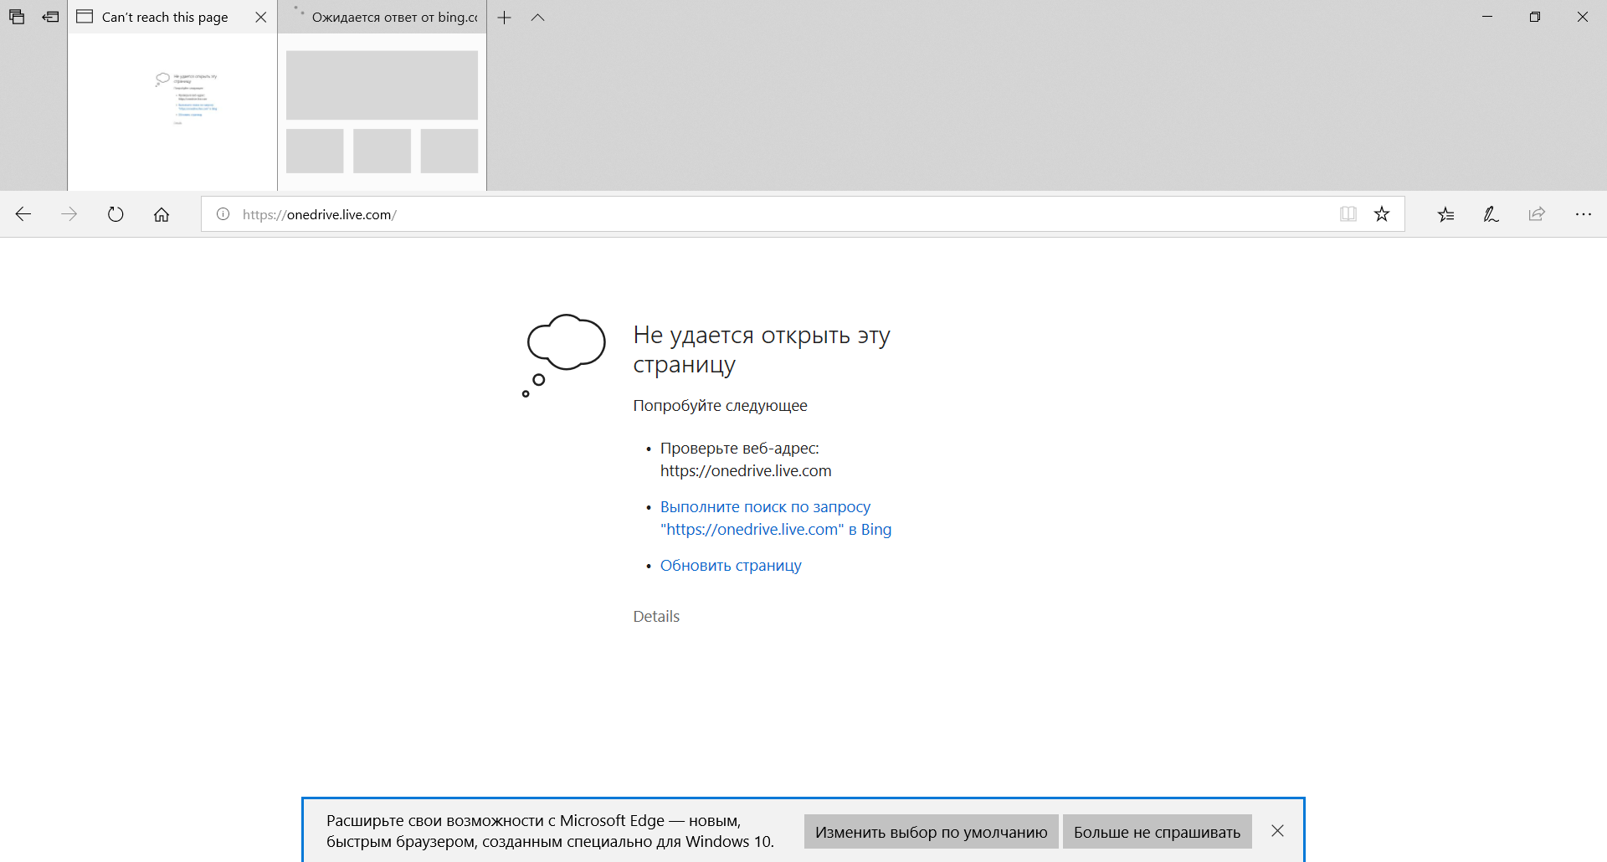This screenshot has height=862, width=1607.
Task: Open a new tab with plus icon
Action: coord(504,18)
